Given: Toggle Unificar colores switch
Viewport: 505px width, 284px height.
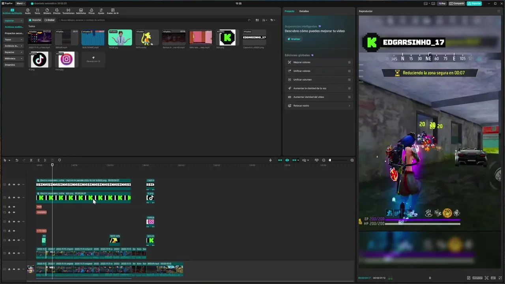Looking at the screenshot, I should [x=349, y=71].
